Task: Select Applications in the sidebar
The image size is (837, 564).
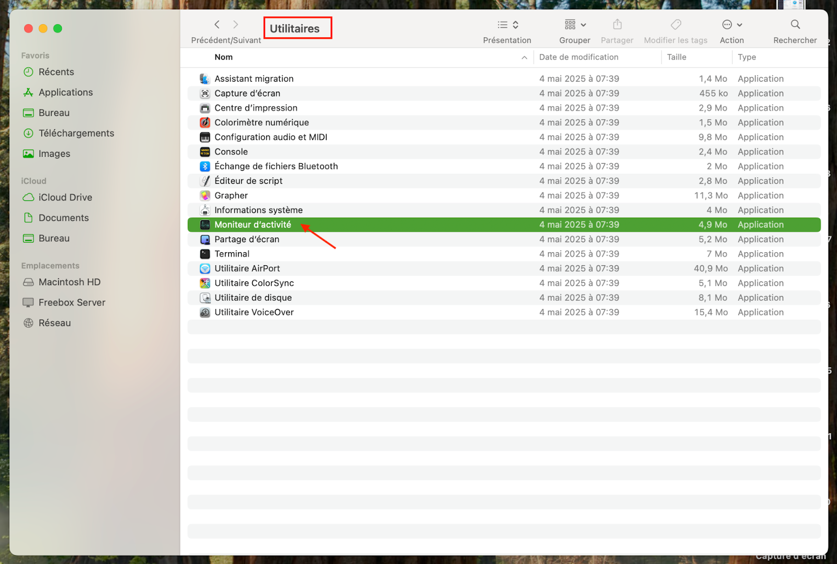Action: click(65, 92)
